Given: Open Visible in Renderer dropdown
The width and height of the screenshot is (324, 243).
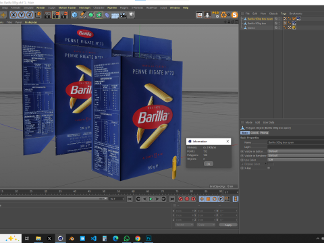Looking at the screenshot, I should tap(296, 155).
